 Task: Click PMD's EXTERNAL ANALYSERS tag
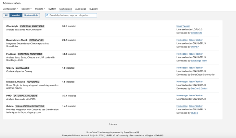click(x=25, y=96)
